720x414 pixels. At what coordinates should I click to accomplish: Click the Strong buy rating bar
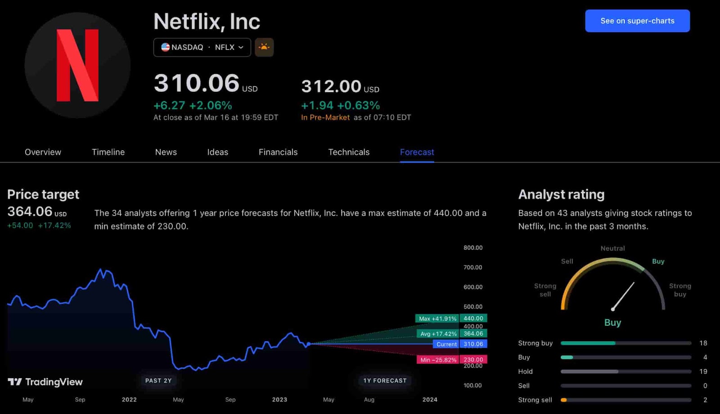coord(625,343)
